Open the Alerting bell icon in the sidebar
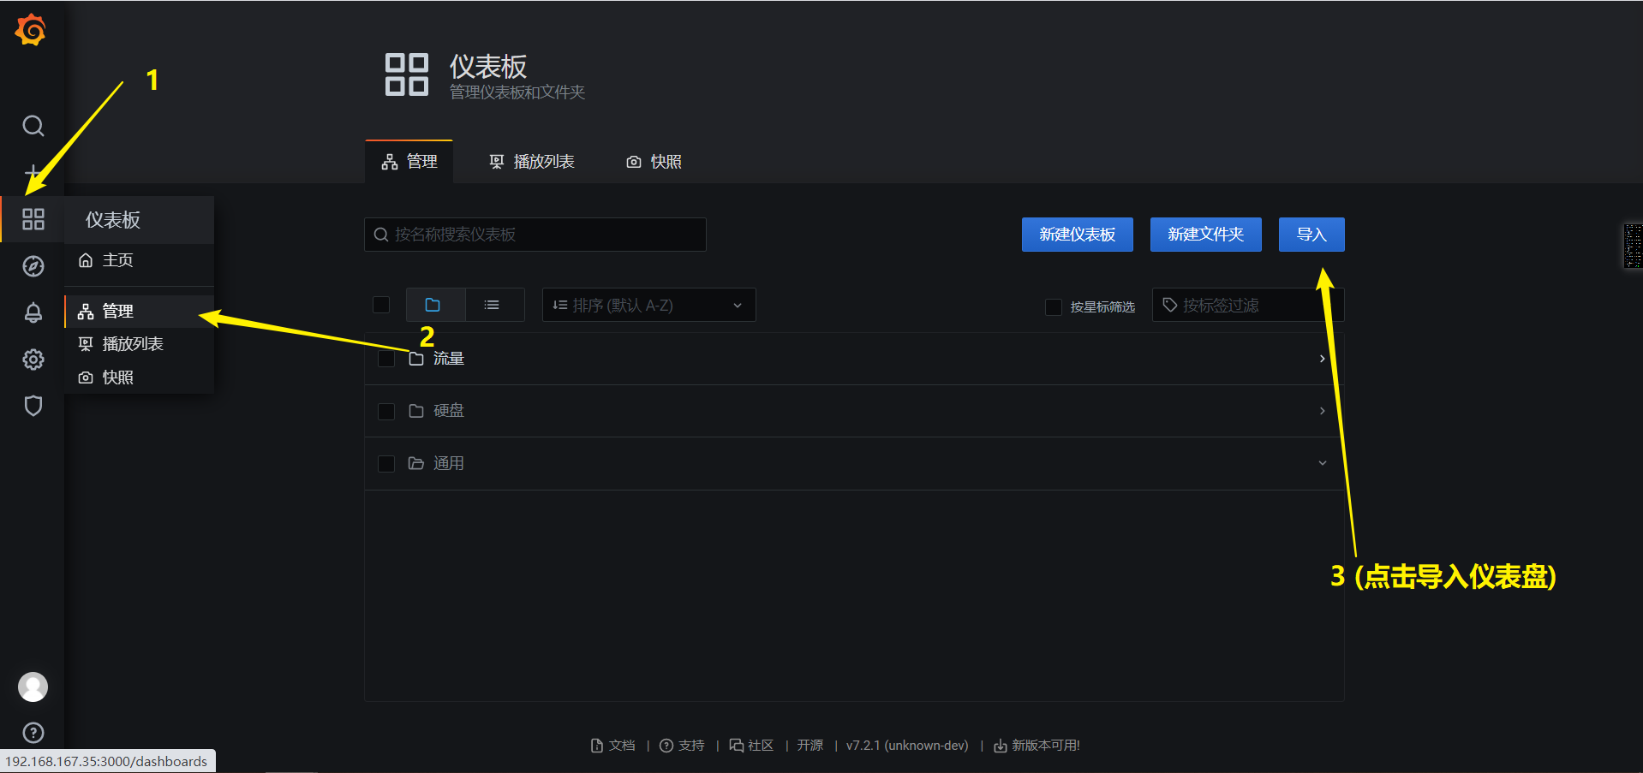Screen dimensions: 1643x773 coord(33,312)
